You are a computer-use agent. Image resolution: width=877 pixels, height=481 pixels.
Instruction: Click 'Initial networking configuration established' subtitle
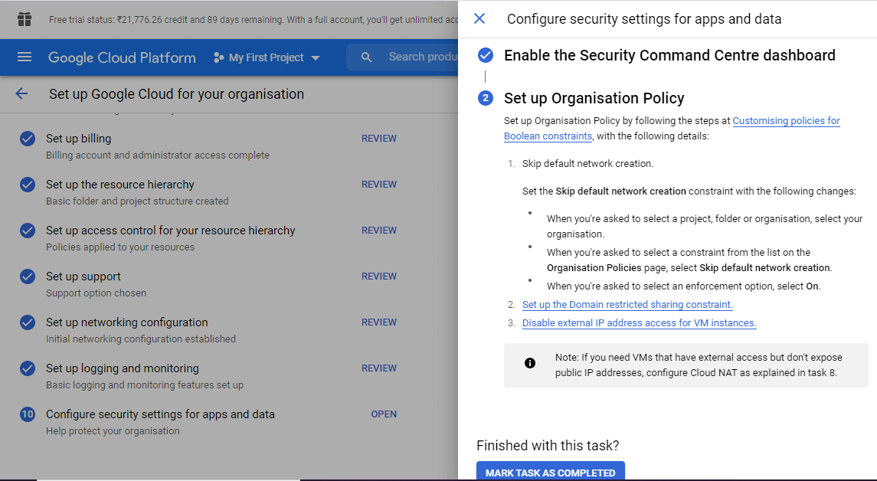pos(140,339)
